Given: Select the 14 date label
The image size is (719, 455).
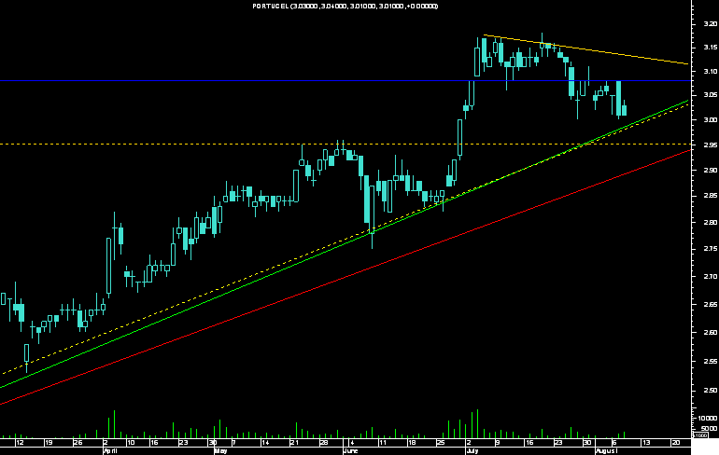Looking at the screenshot, I should [265, 443].
